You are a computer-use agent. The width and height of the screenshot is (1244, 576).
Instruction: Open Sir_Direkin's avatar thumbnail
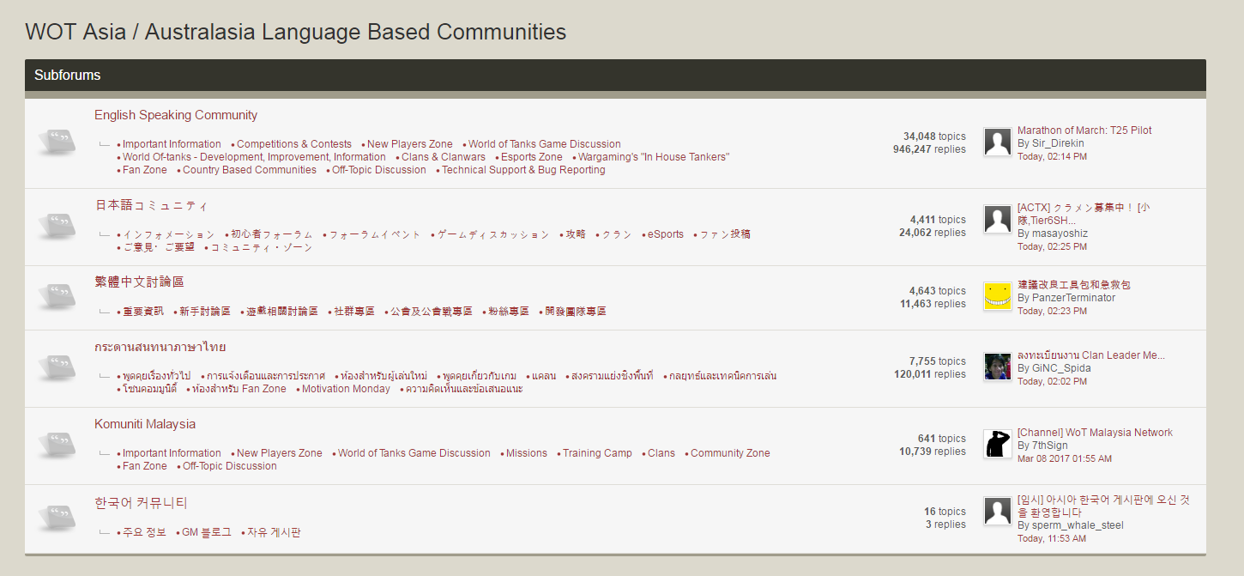tap(997, 142)
